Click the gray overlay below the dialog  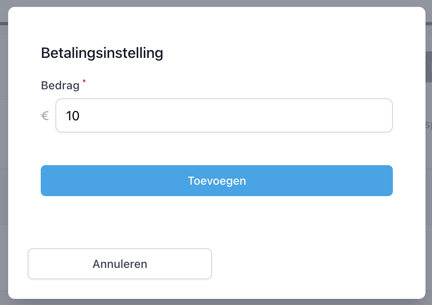tap(216, 302)
